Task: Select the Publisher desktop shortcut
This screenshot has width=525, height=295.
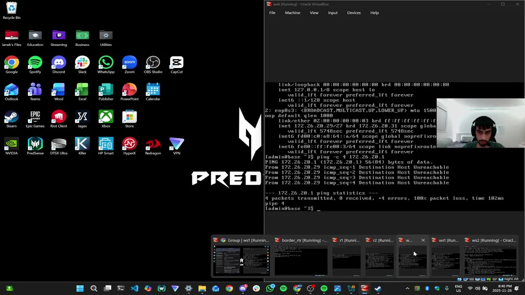Action: (106, 92)
